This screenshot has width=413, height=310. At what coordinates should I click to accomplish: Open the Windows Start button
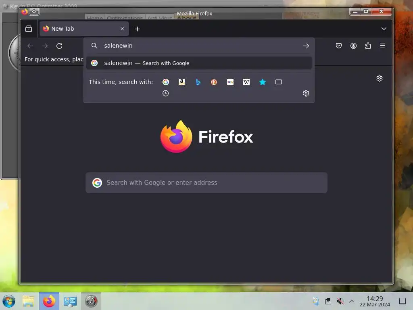9,301
